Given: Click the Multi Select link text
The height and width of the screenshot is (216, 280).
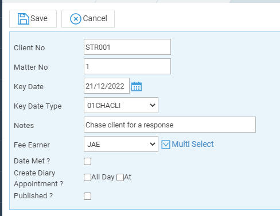Looking at the screenshot, I should click(x=193, y=144).
